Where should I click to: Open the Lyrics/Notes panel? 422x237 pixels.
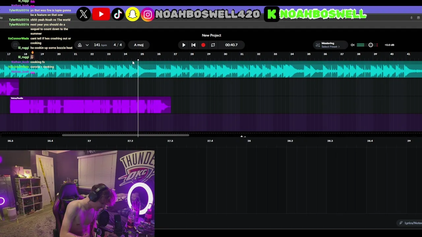410,223
